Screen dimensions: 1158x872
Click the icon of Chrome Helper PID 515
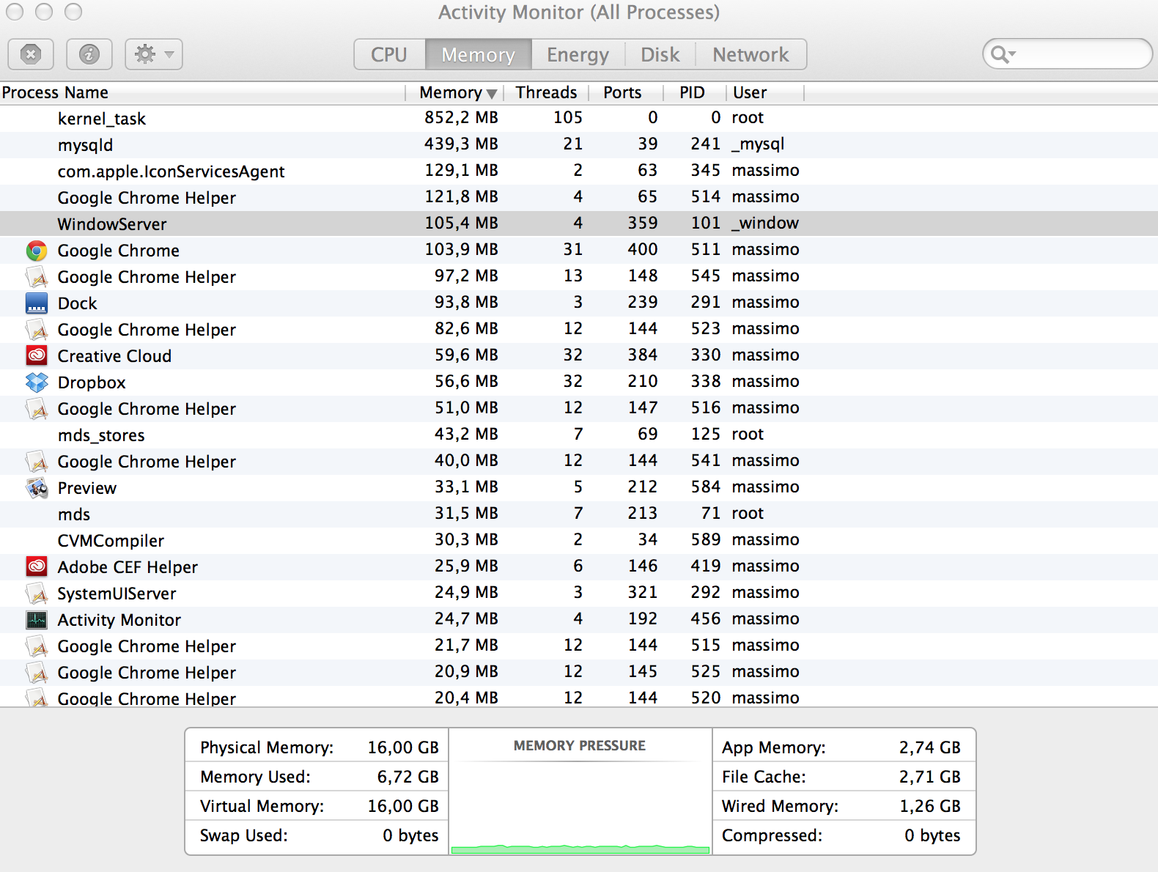37,646
